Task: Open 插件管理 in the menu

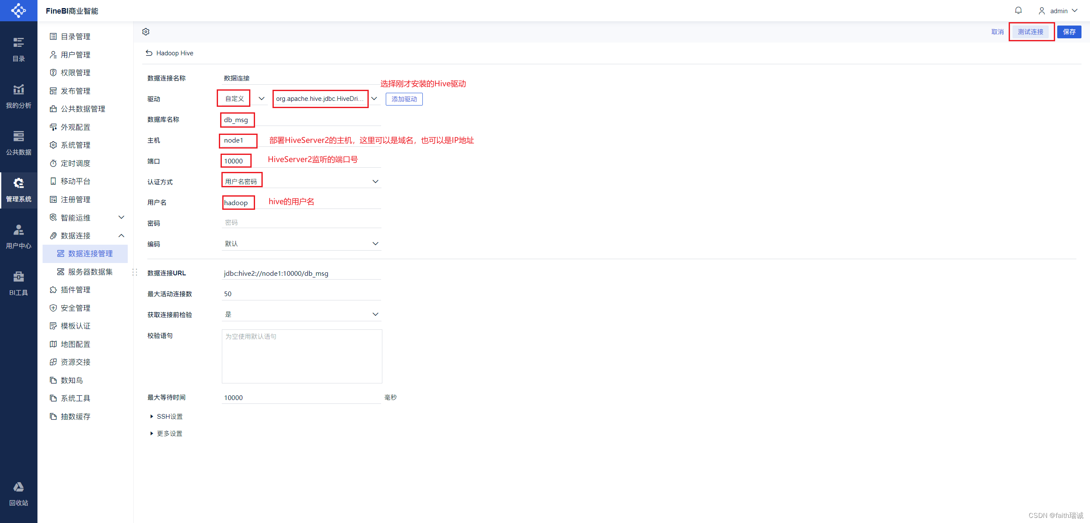Action: pos(75,290)
